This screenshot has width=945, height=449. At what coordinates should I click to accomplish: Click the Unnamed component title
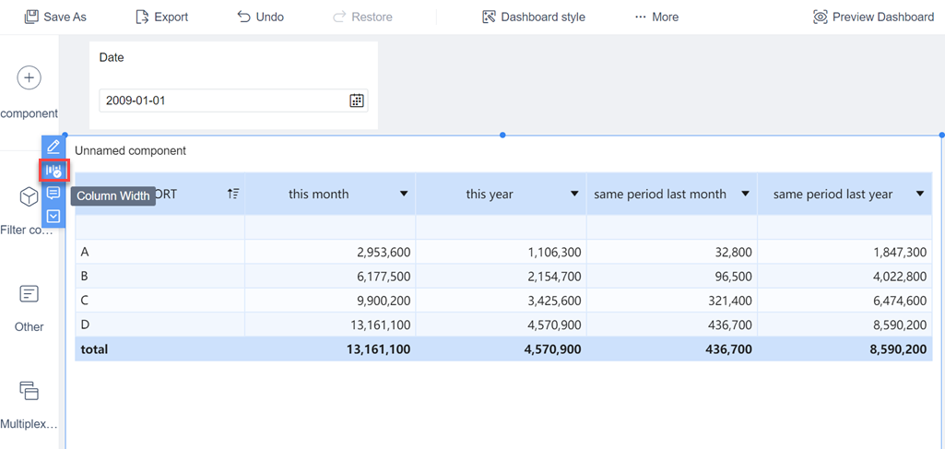pos(130,150)
